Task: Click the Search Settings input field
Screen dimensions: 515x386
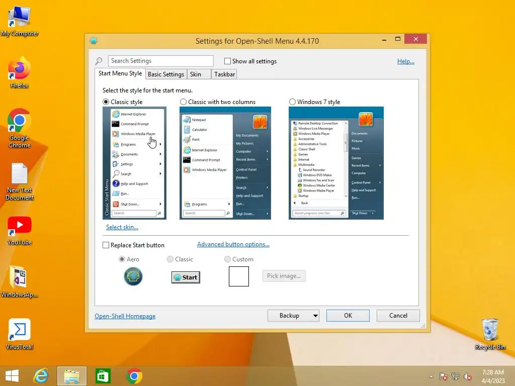Action: pos(160,61)
